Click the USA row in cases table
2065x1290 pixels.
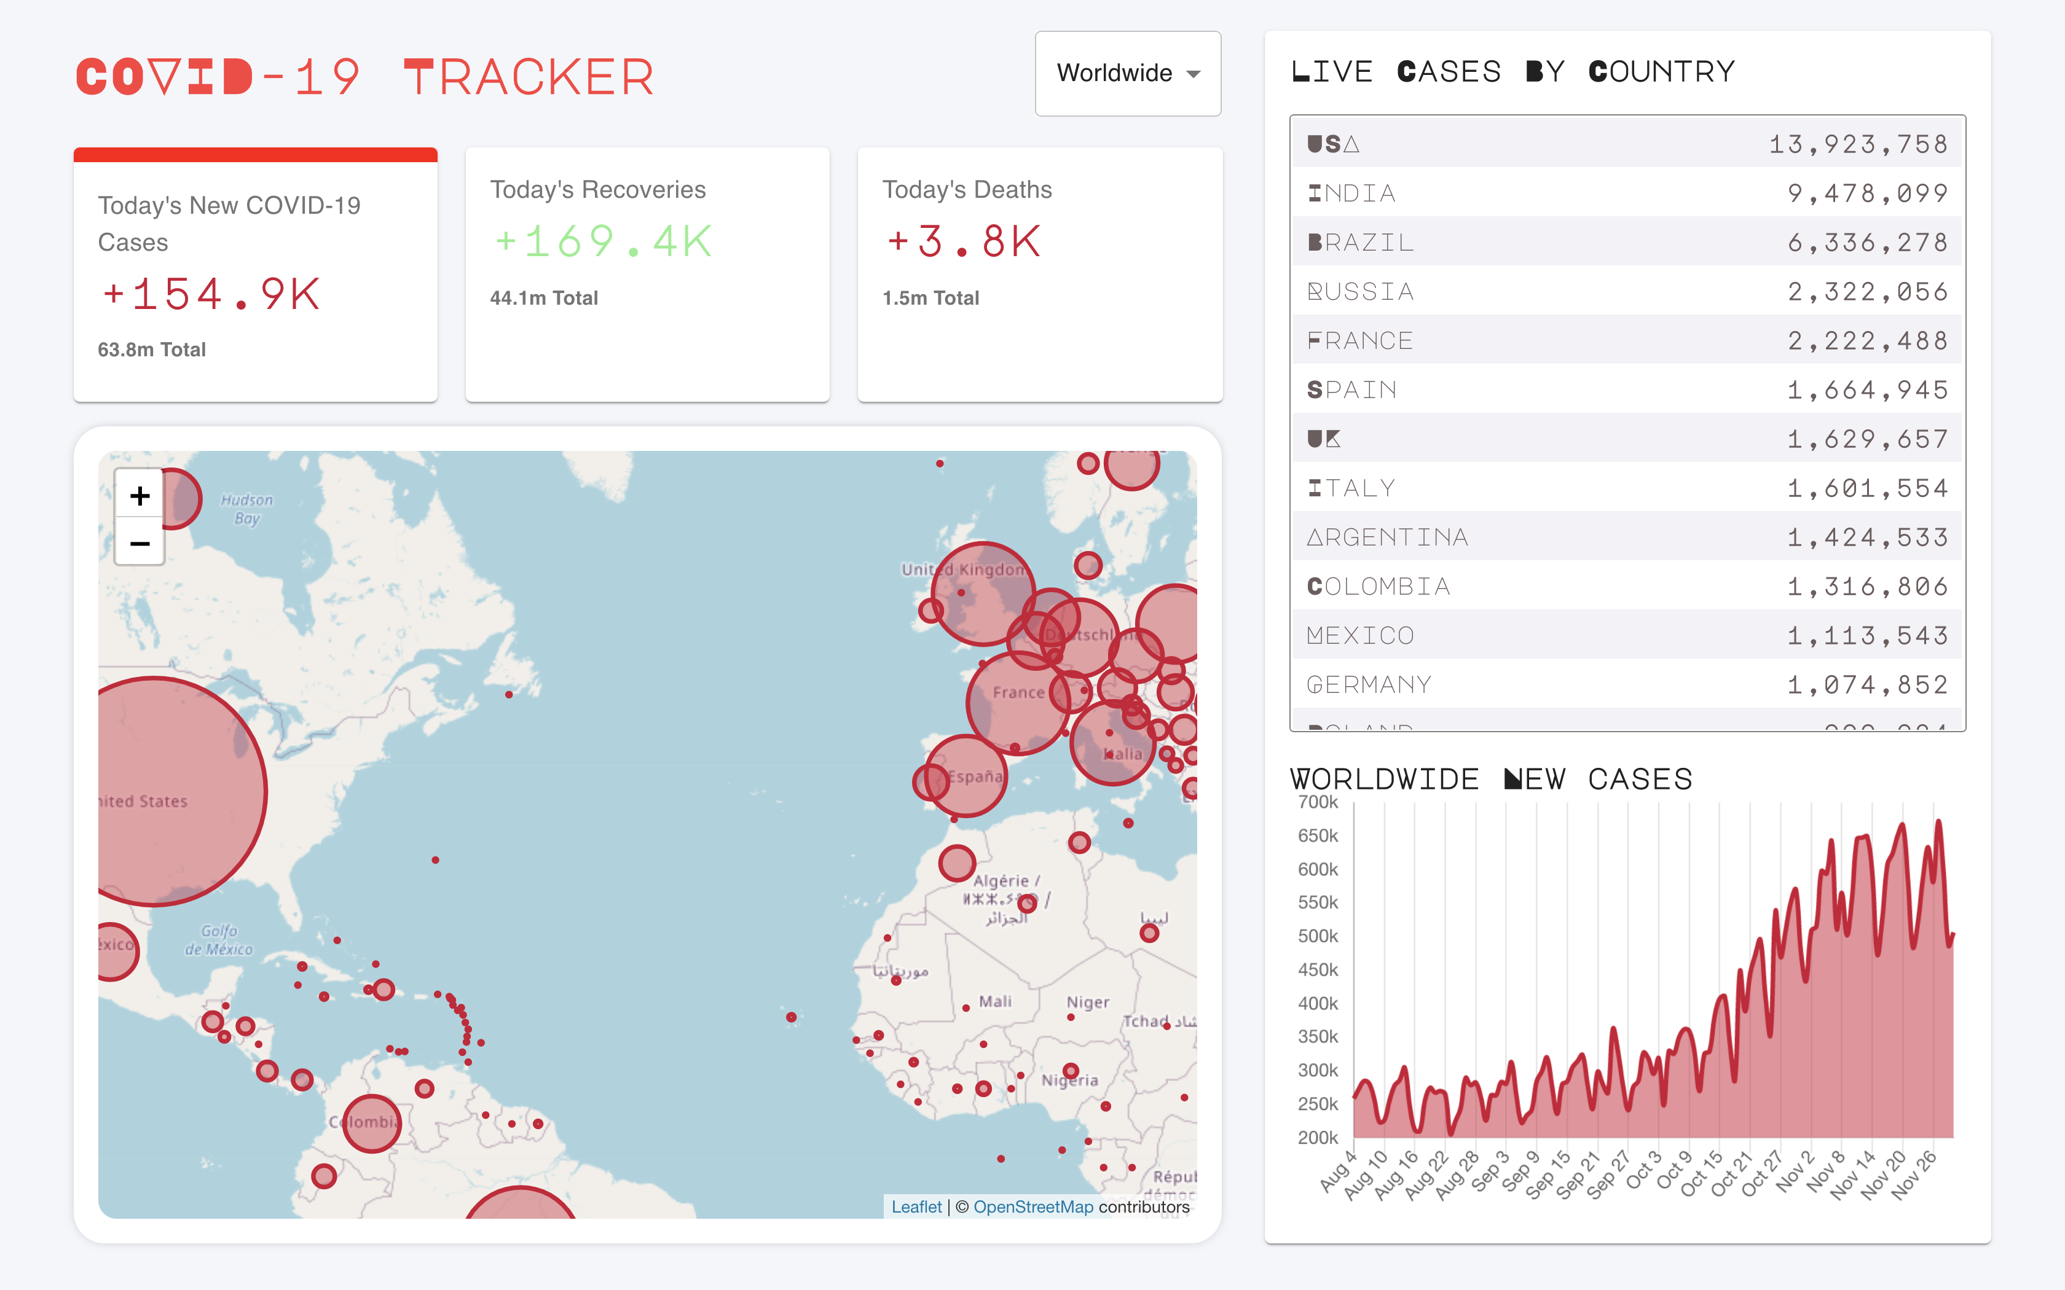tap(1626, 143)
